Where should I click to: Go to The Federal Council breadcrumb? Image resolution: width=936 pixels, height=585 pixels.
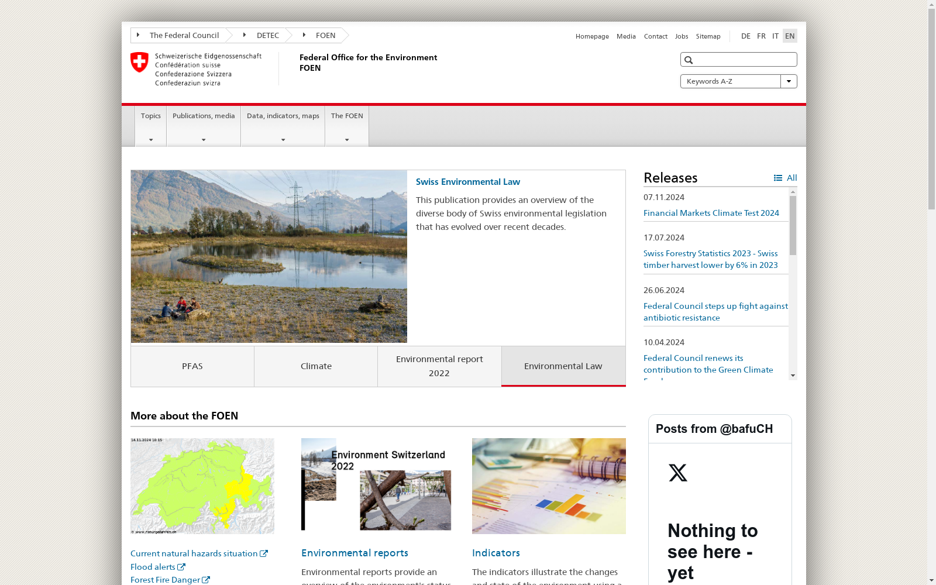click(x=184, y=35)
